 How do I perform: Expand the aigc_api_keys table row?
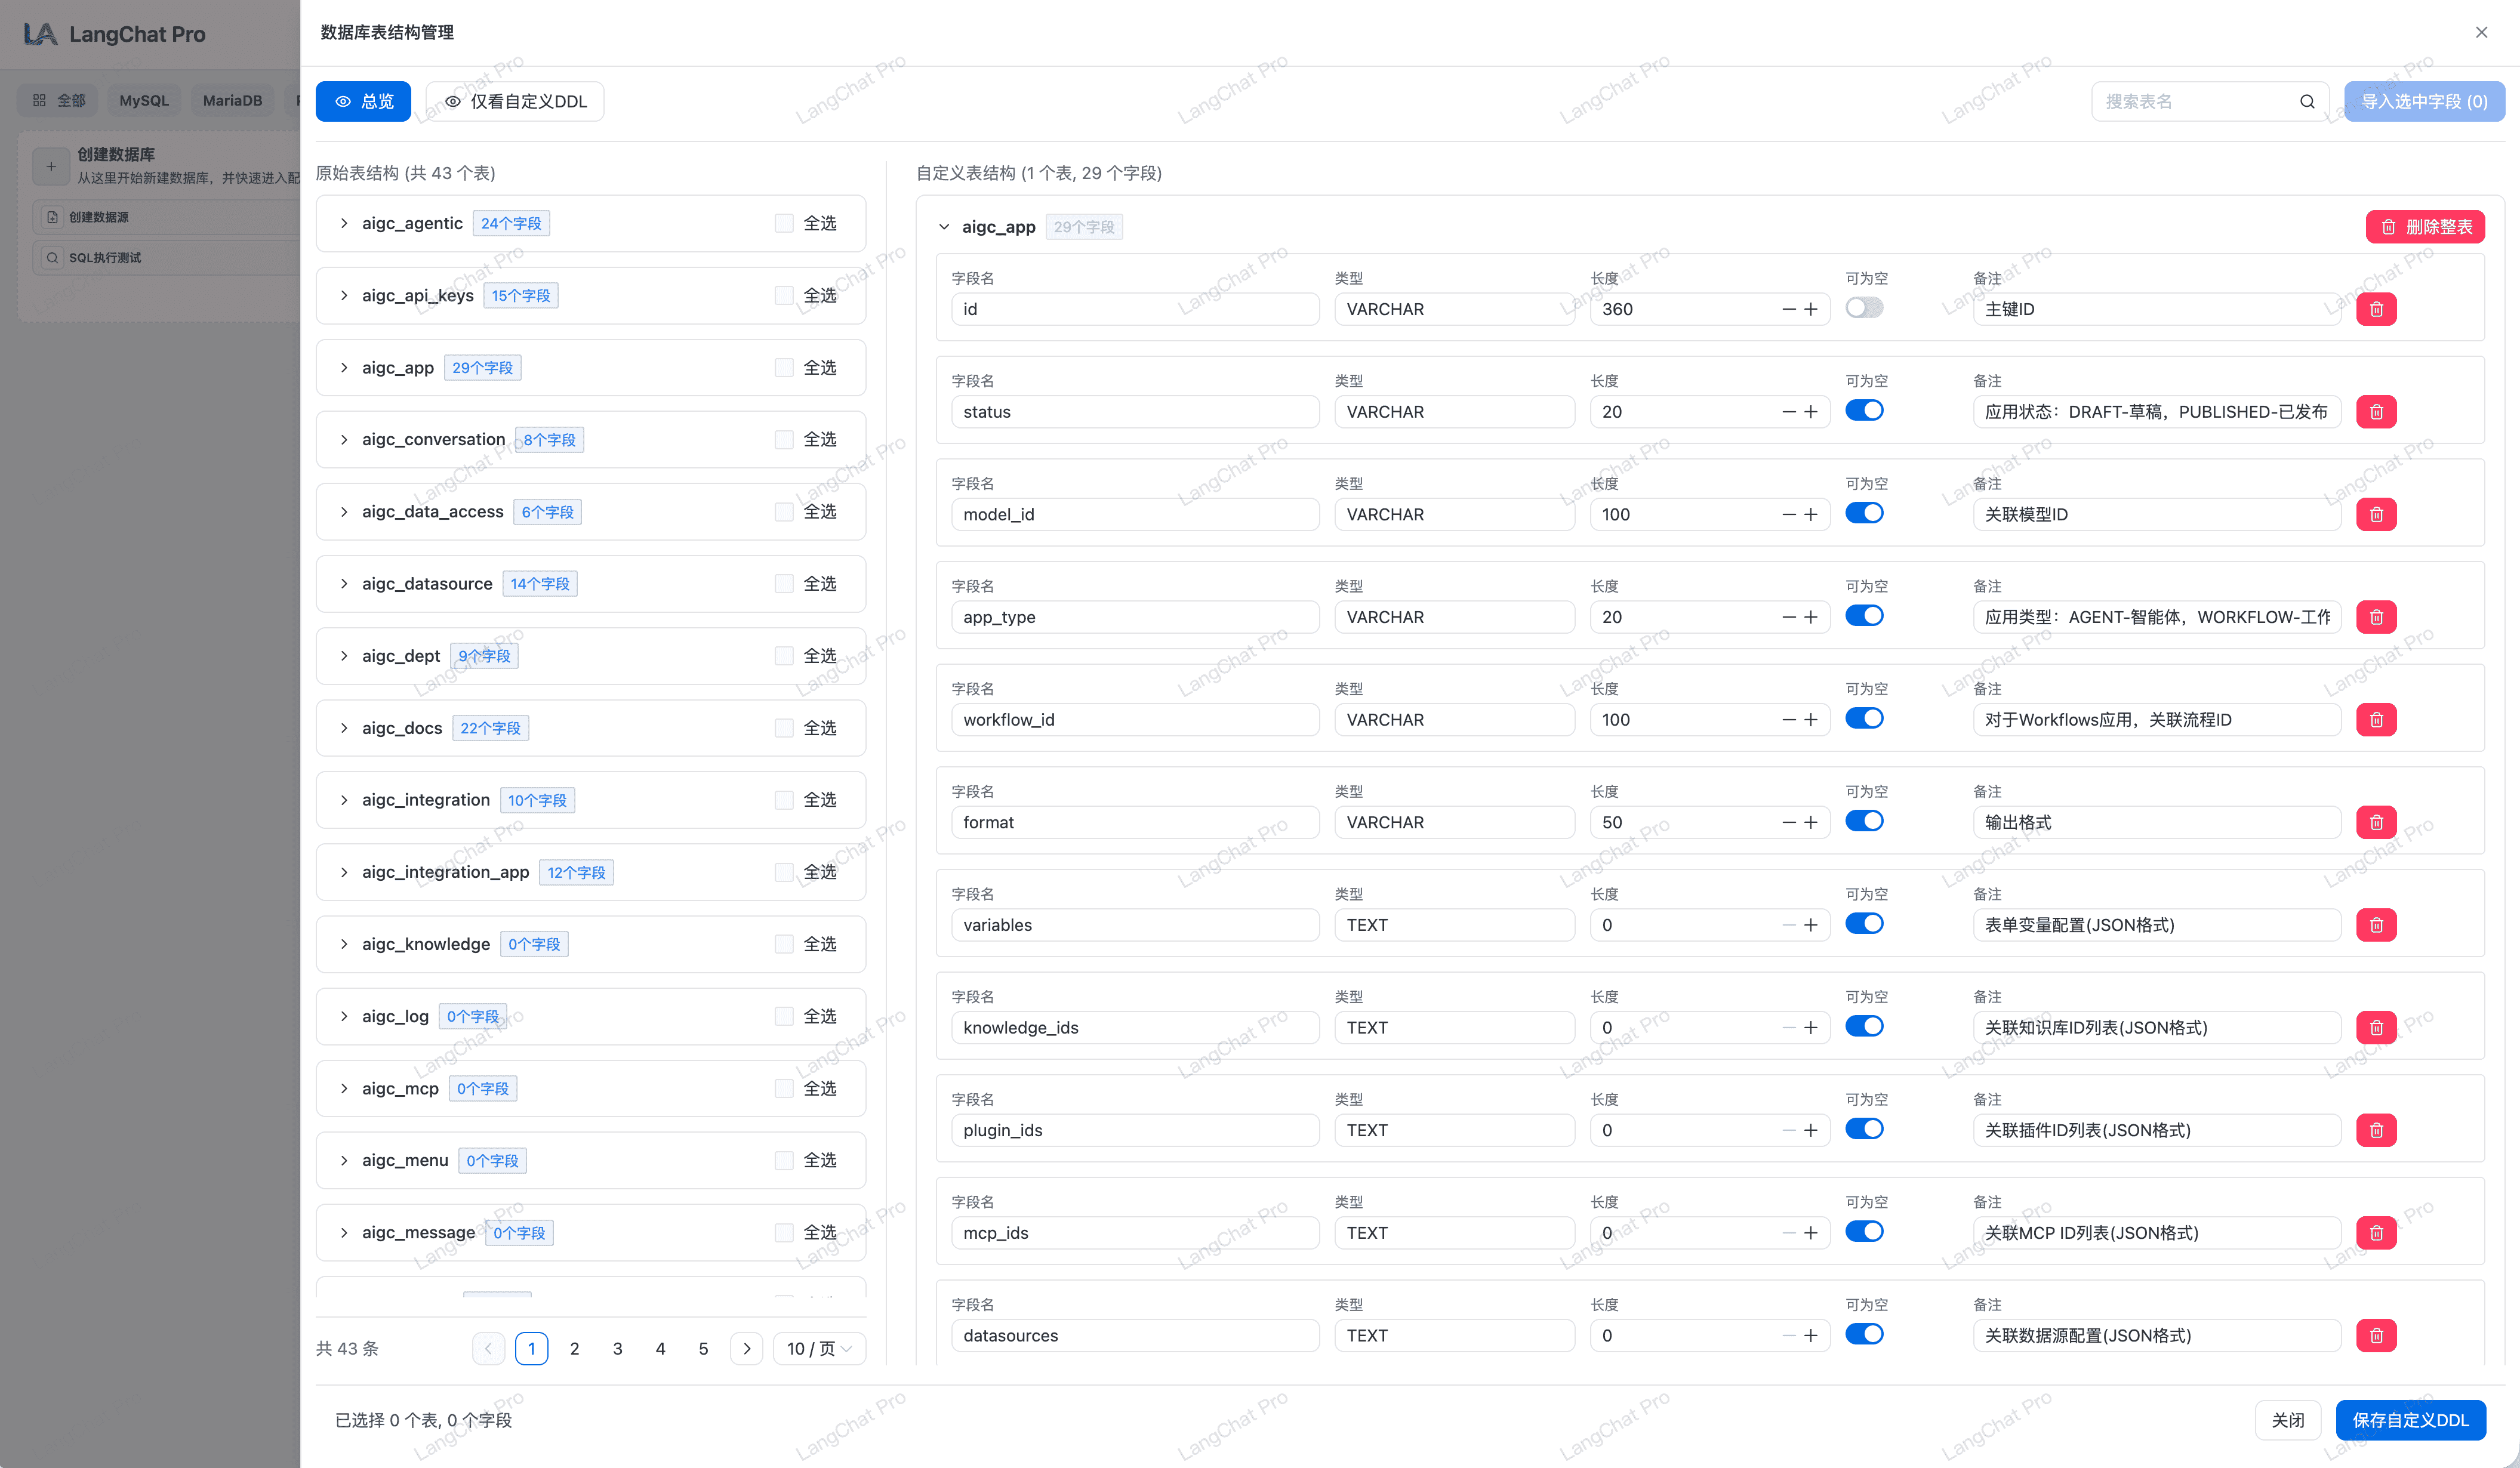pos(344,295)
